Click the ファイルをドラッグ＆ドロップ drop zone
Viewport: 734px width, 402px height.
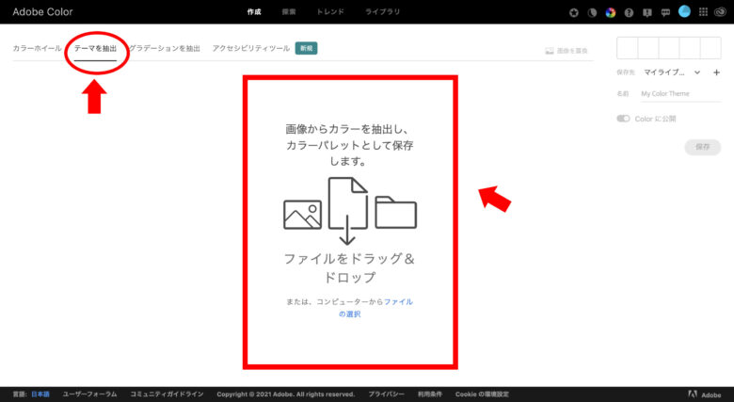click(350, 222)
